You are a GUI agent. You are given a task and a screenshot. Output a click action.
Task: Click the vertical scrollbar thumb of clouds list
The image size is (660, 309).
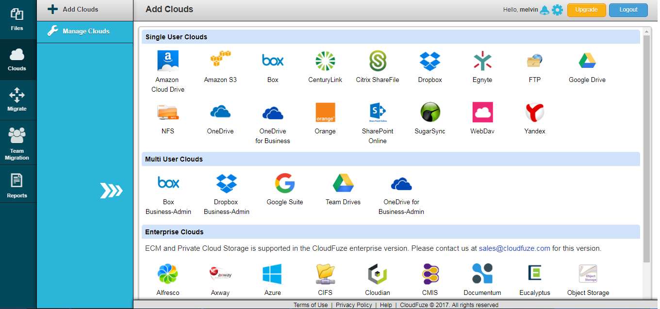646,148
